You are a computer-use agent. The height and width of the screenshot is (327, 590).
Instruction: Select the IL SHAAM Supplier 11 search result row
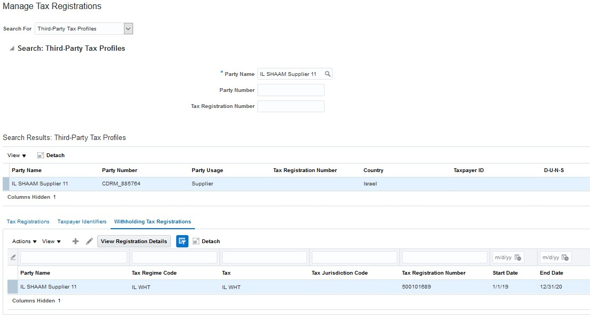[296, 184]
